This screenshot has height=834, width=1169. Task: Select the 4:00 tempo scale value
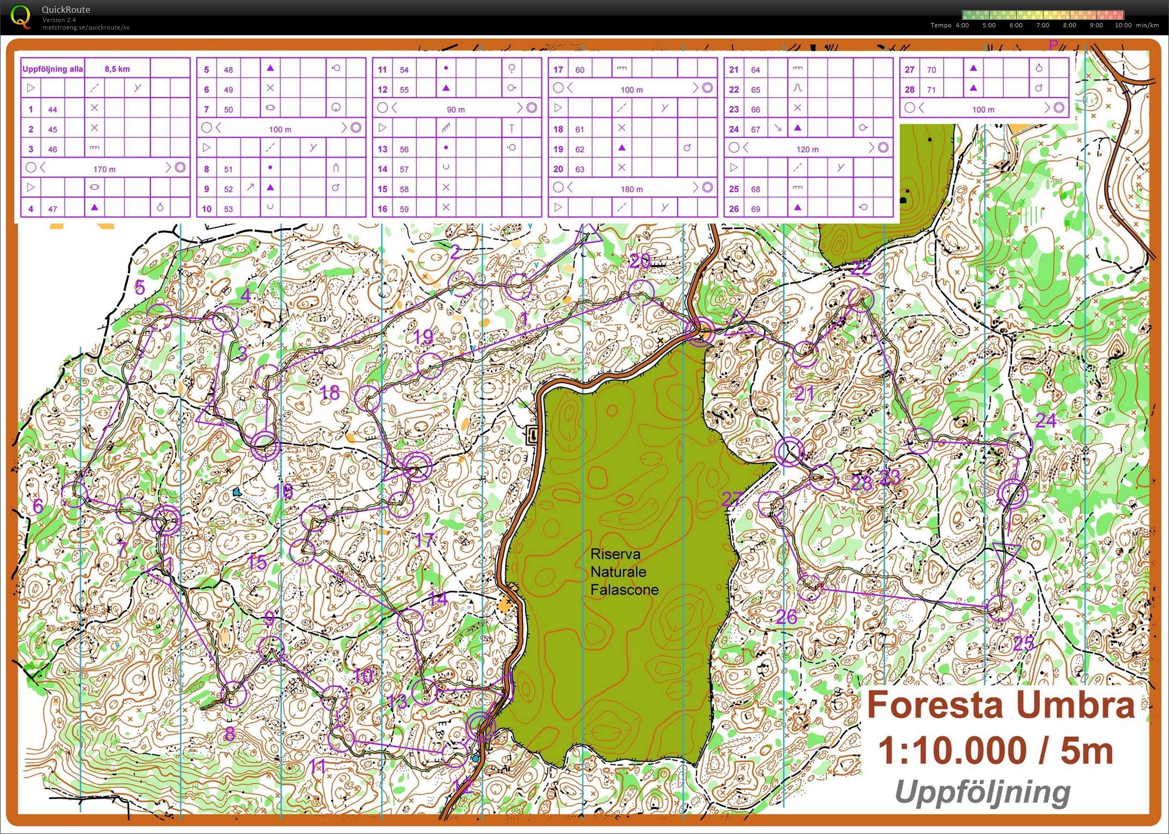tap(962, 25)
